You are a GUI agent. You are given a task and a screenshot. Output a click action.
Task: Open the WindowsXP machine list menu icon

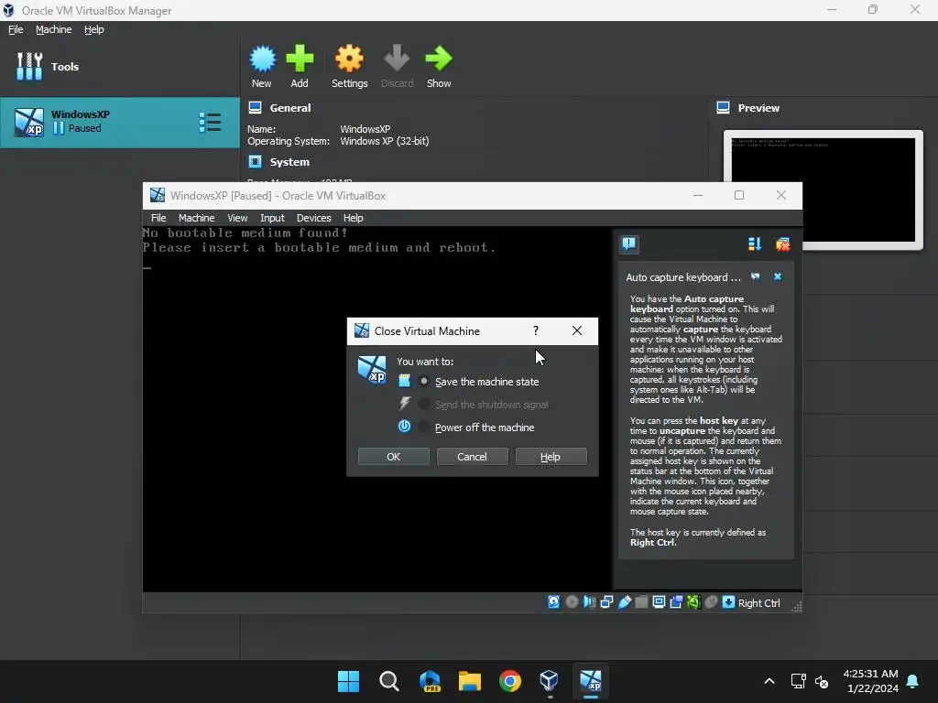[x=210, y=122]
